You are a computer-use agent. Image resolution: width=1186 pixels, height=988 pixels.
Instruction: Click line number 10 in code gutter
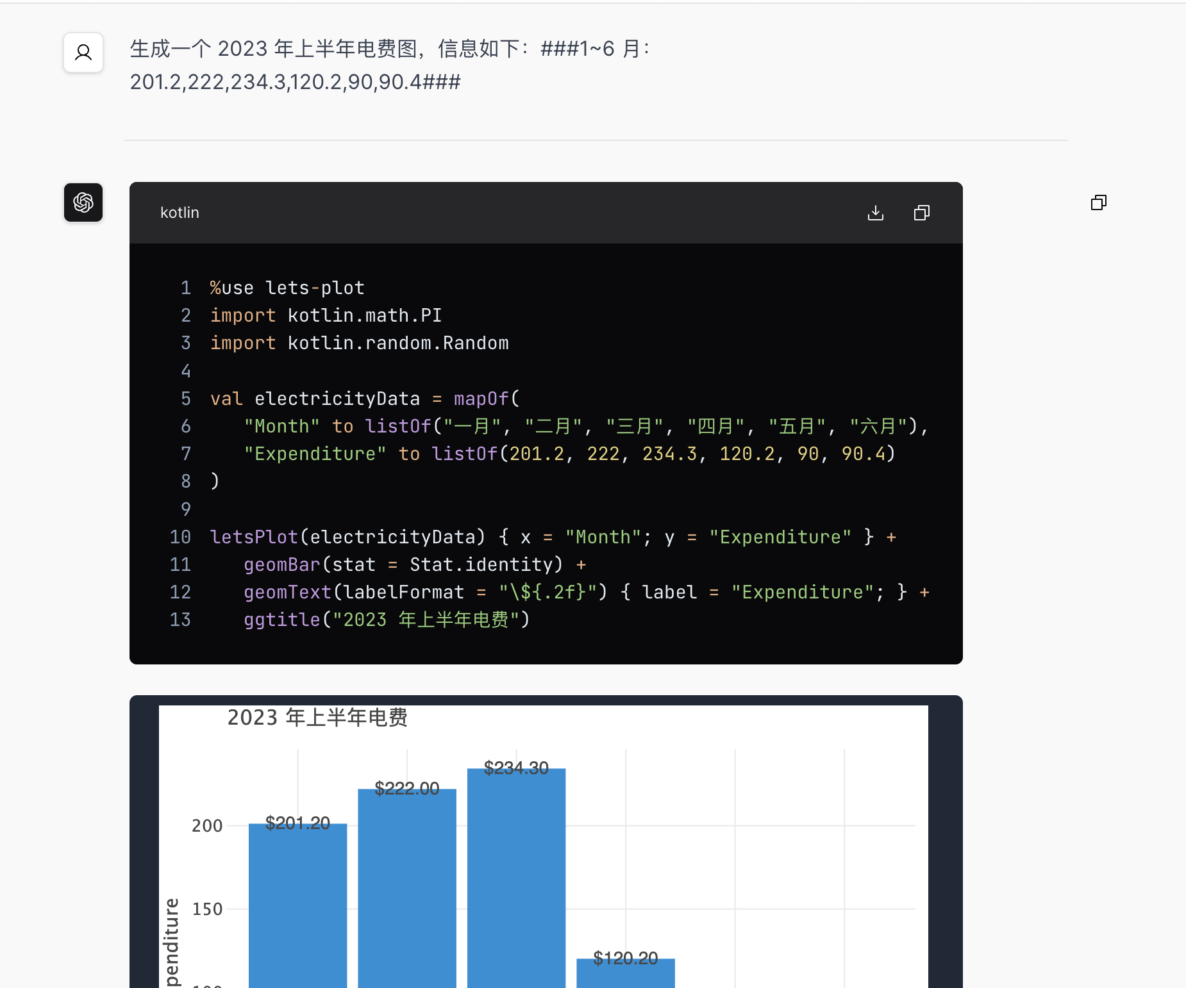click(x=180, y=537)
